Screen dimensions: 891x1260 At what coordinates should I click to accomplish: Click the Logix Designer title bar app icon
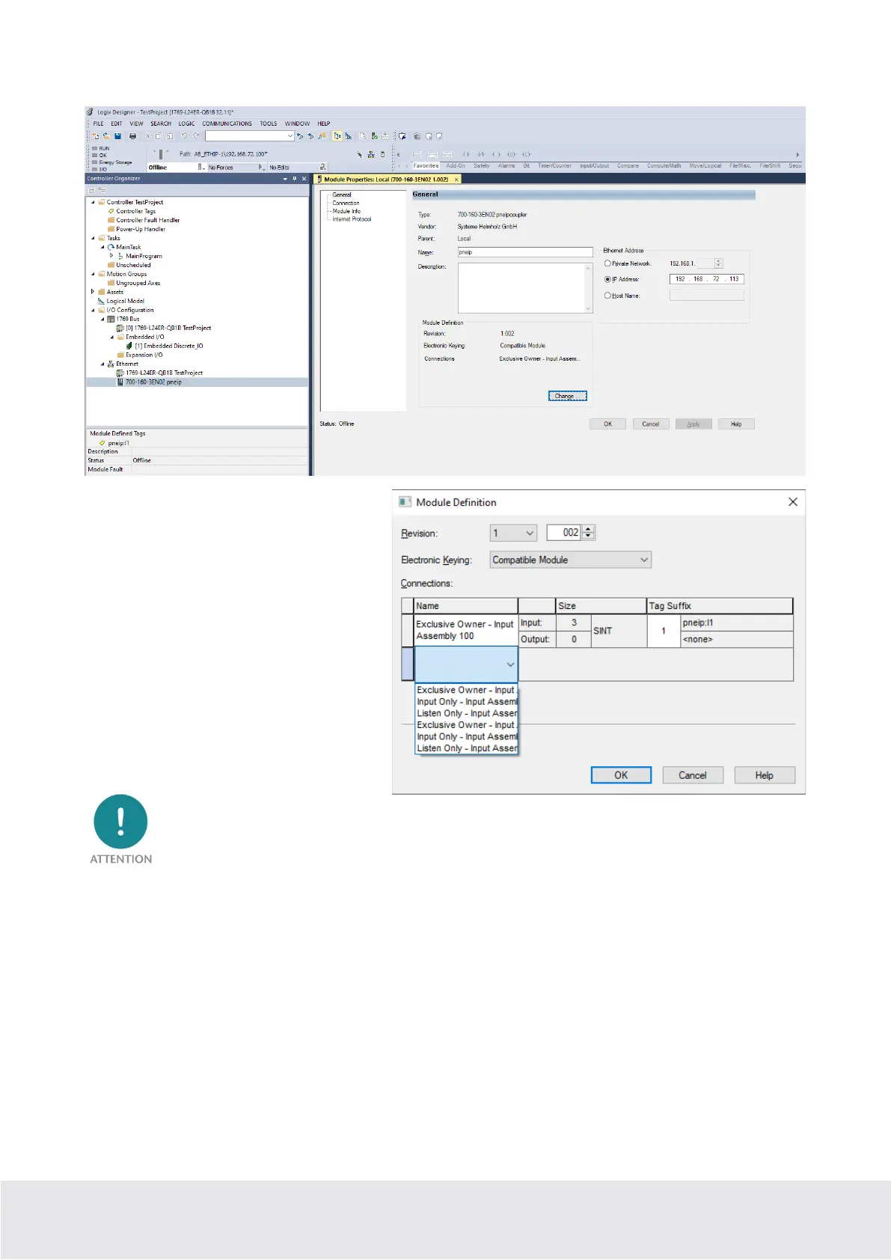[x=91, y=112]
